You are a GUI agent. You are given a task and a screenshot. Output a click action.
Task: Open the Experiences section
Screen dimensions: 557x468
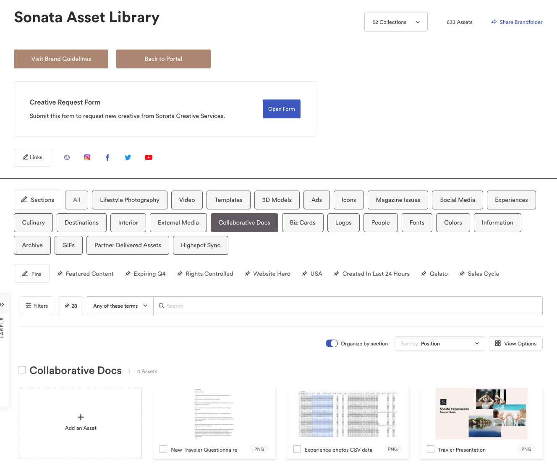coord(511,200)
